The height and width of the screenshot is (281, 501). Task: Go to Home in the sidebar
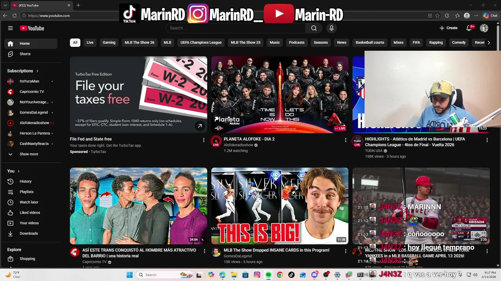pyautogui.click(x=31, y=44)
